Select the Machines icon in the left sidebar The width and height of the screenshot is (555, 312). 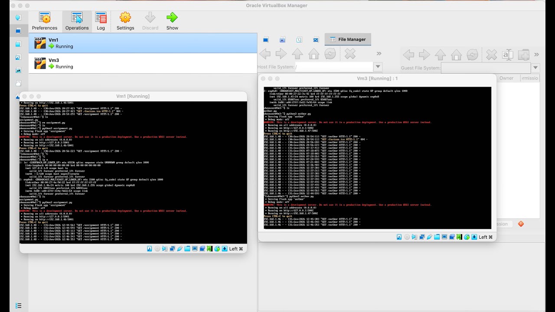18,31
